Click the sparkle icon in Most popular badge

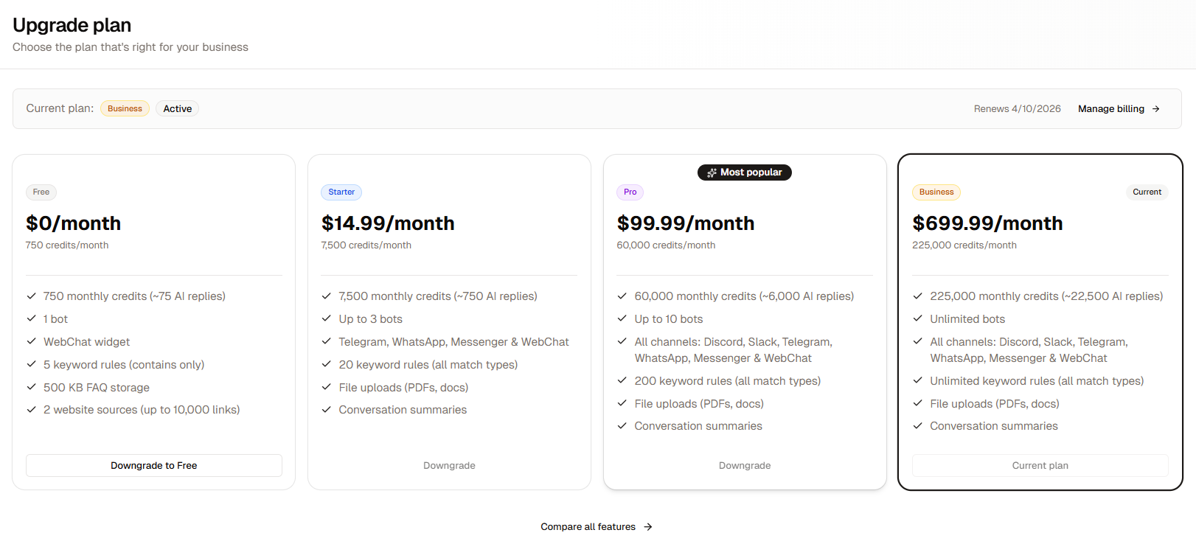[712, 172]
